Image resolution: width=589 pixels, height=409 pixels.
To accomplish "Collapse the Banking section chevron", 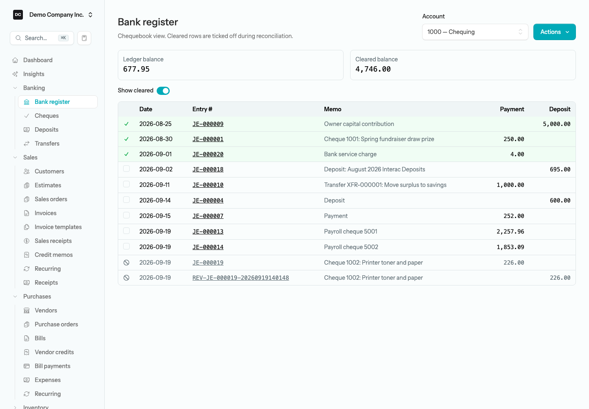I will point(15,88).
